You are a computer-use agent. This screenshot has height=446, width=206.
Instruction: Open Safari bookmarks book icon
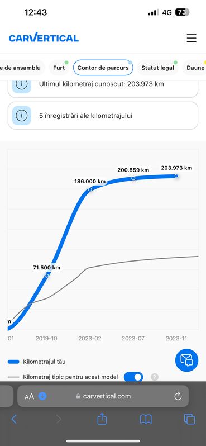click(x=146, y=419)
